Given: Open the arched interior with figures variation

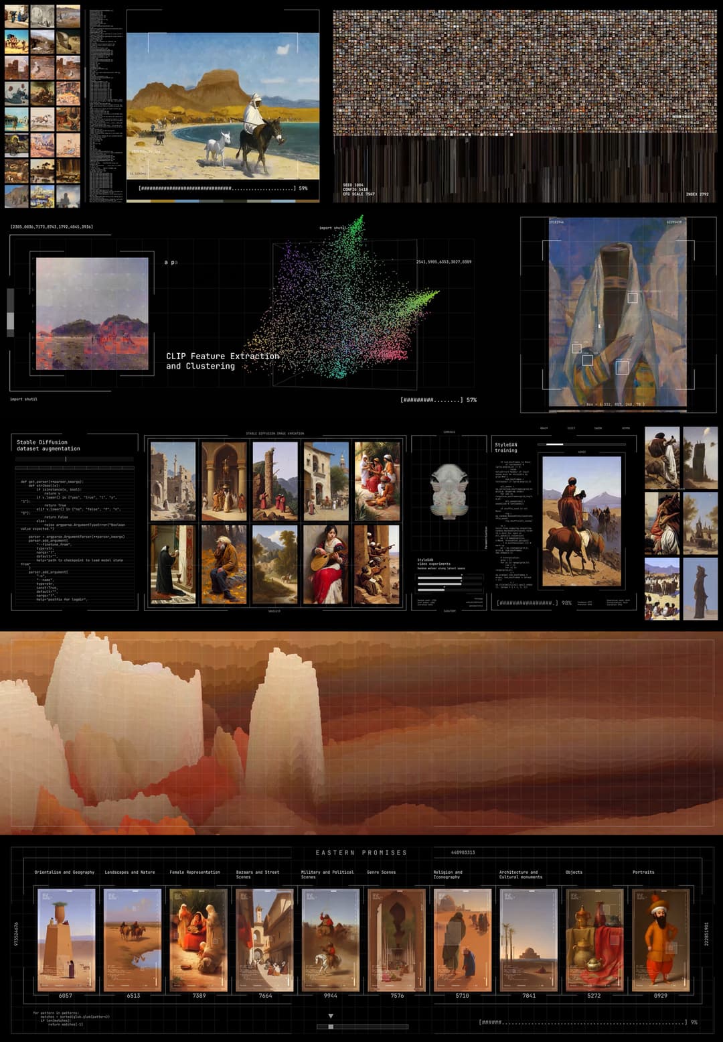Looking at the screenshot, I should (224, 480).
